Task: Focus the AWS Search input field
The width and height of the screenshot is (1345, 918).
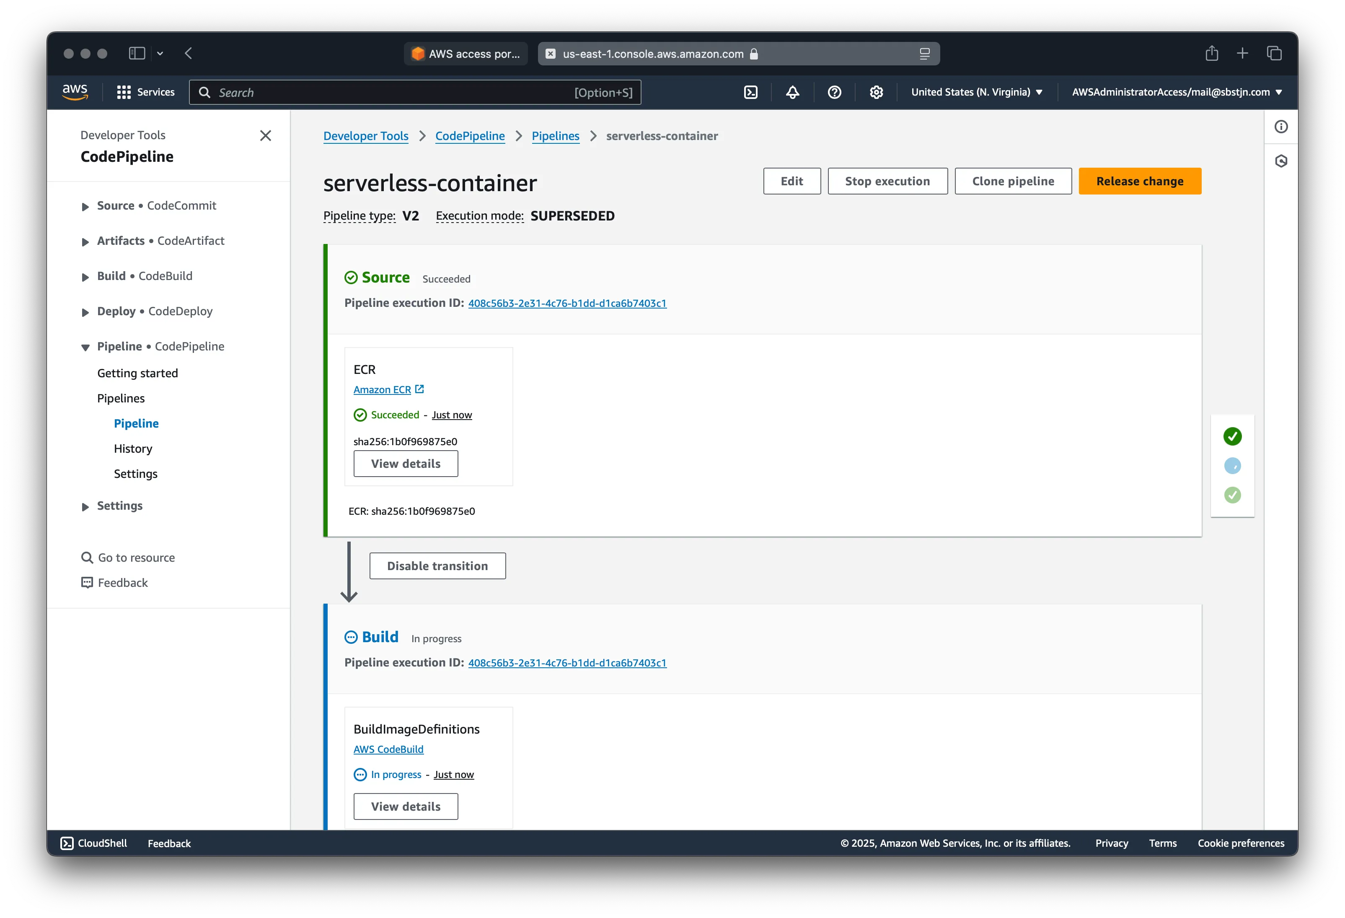Action: [415, 92]
